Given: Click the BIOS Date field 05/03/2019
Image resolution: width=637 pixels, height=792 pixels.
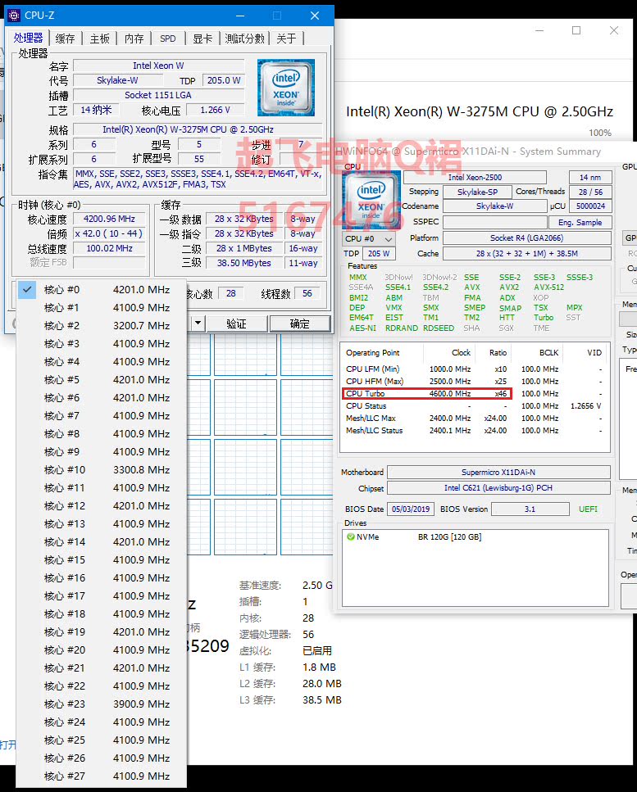Looking at the screenshot, I should 411,509.
